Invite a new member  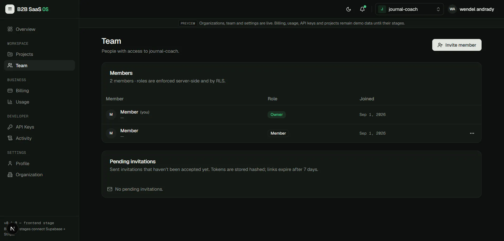coord(457,45)
